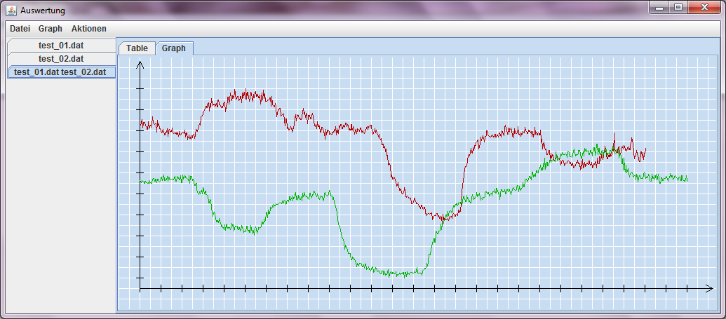Click the Java icon in title bar
726x319 pixels.
(x=11, y=11)
